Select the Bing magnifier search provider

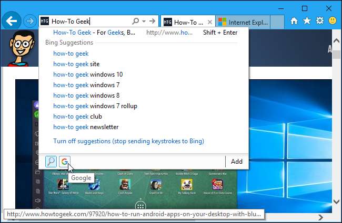click(51, 162)
